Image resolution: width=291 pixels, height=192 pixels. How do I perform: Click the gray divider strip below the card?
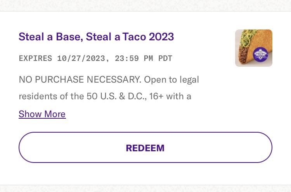click(145, 189)
